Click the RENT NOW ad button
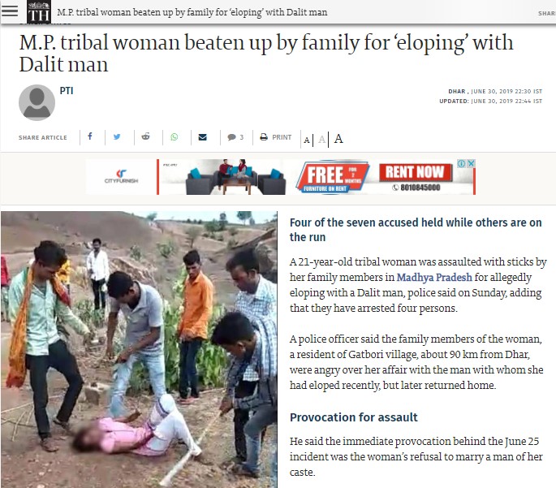The image size is (556, 488). [x=416, y=172]
